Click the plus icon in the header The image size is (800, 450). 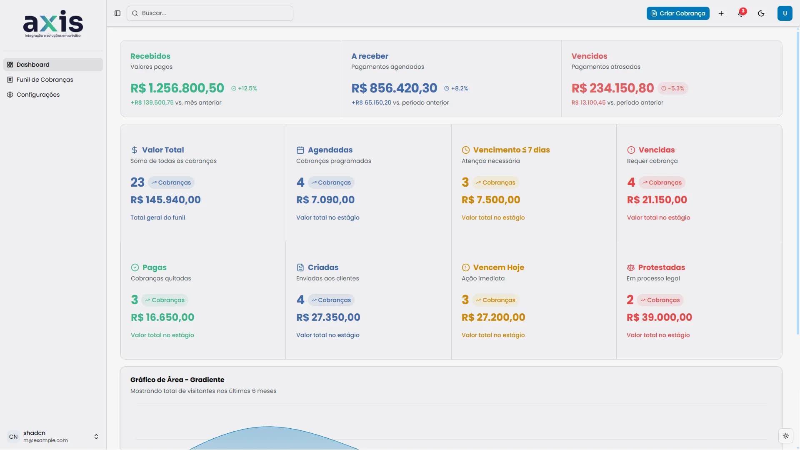(721, 13)
